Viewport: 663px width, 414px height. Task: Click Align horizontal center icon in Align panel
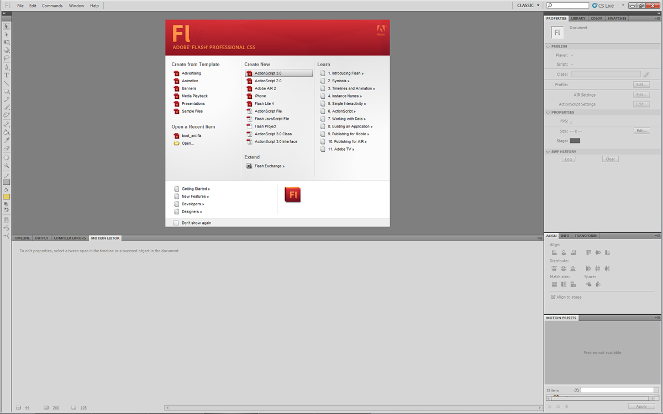tap(564, 253)
